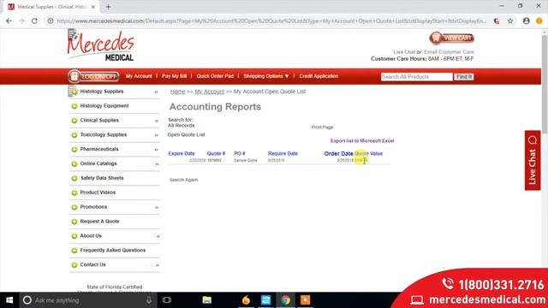The image size is (548, 308).
Task: Expand the Contact Us submenu arrow
Action: coord(158,265)
